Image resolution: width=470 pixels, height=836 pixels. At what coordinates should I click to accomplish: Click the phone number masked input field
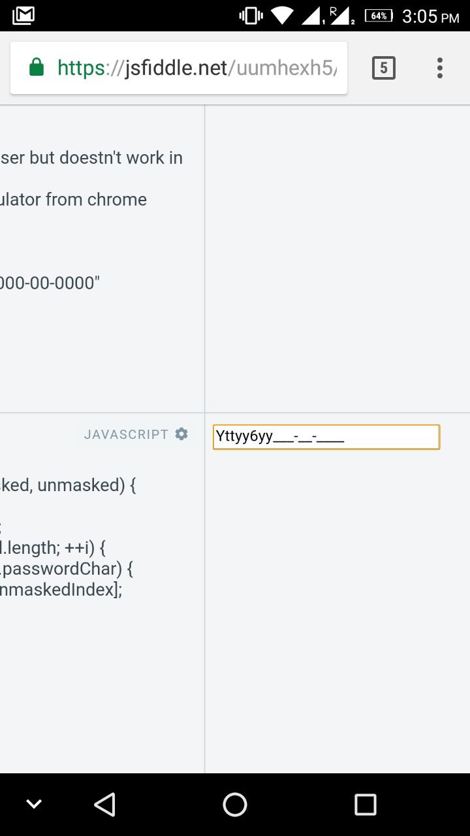tap(326, 436)
